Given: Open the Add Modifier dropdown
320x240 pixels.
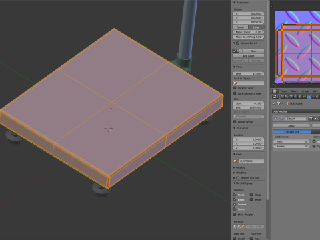Looking at the screenshot, I should tap(296, 111).
